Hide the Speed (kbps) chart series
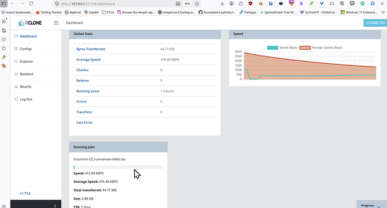The image size is (387, 208). (x=282, y=48)
